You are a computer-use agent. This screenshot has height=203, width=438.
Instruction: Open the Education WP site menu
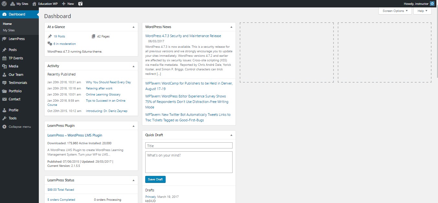coord(45,4)
